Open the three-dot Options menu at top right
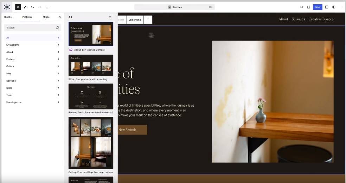The width and height of the screenshot is (346, 183). pos(341,7)
